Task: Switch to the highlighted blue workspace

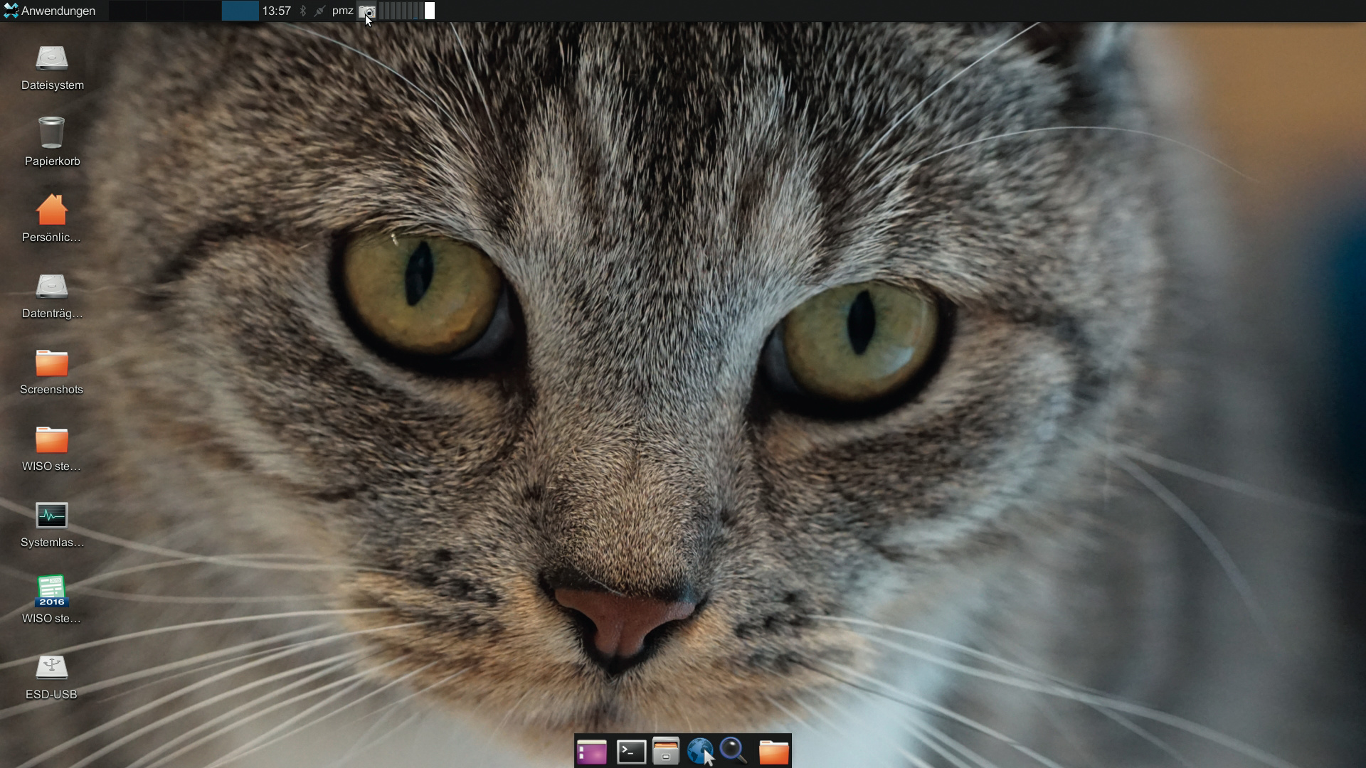Action: pyautogui.click(x=240, y=11)
